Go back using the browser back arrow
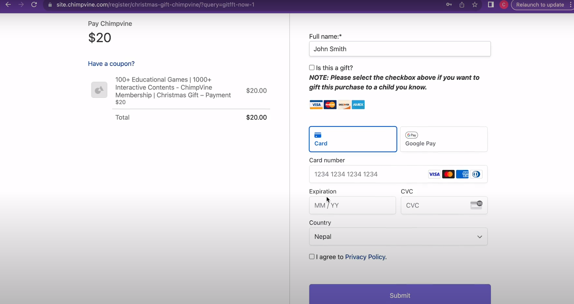The width and height of the screenshot is (574, 304). pyautogui.click(x=8, y=5)
